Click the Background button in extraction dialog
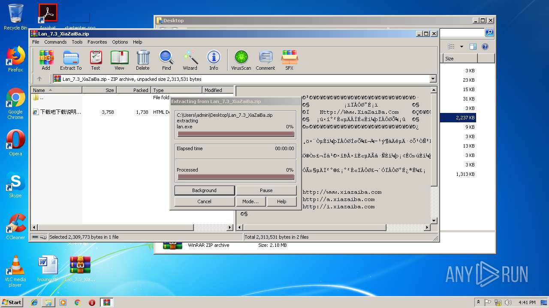 point(205,190)
